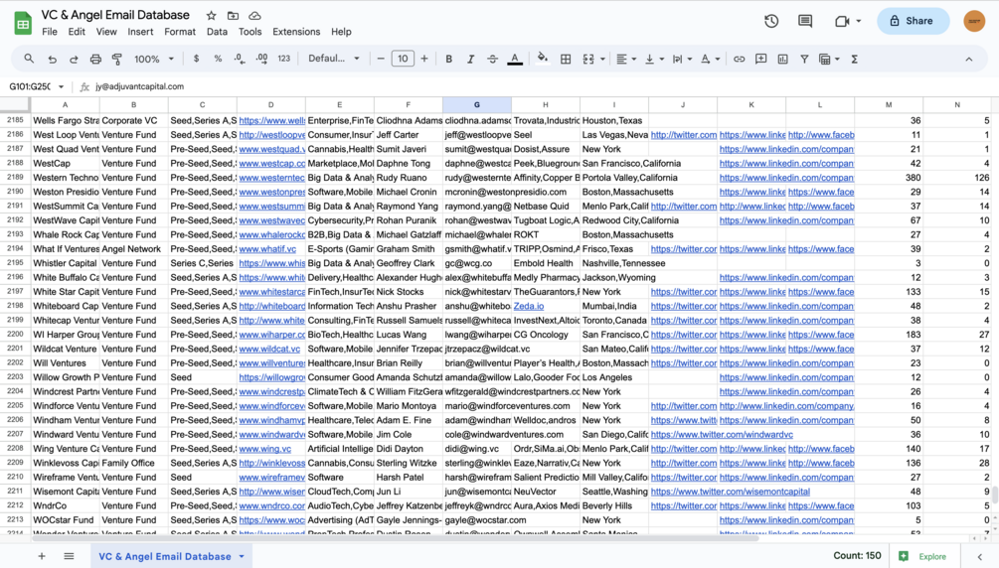
Task: Open the functions sigma menu
Action: point(855,59)
